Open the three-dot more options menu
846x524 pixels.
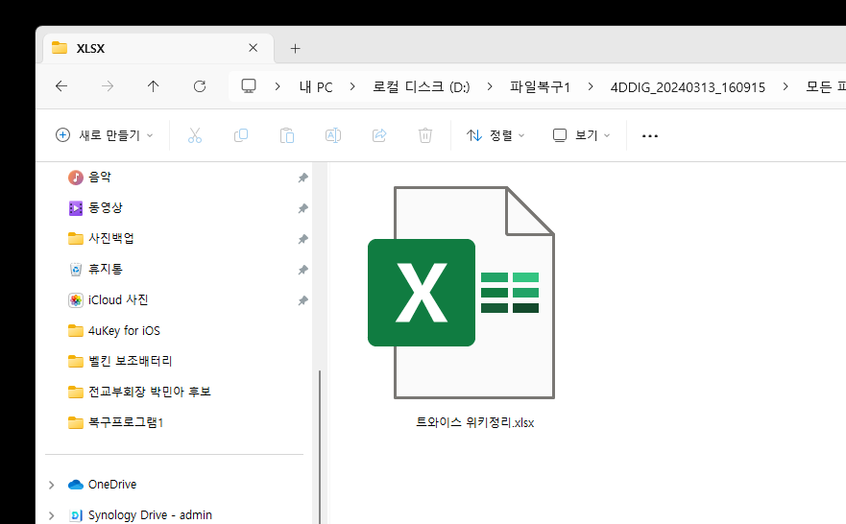click(x=649, y=136)
